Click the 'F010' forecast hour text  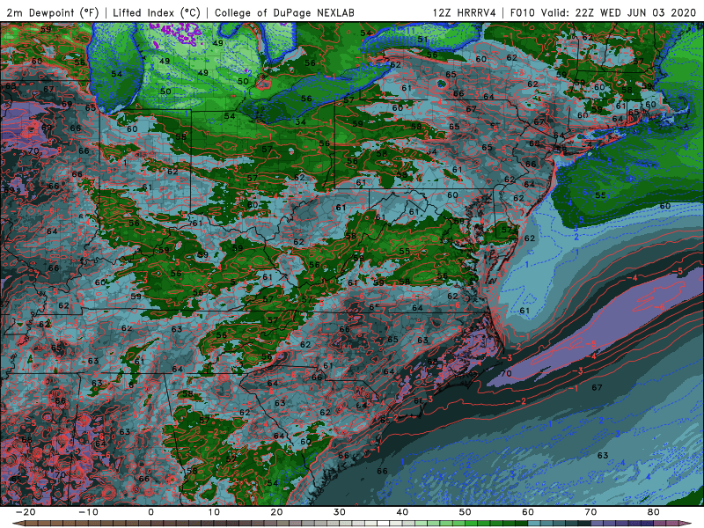[x=523, y=12]
